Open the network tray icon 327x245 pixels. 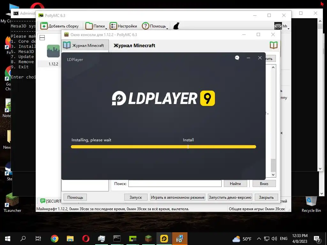point(267,239)
